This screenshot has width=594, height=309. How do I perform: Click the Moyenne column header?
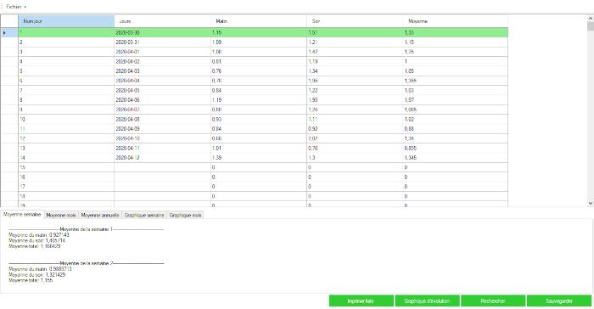pos(456,21)
